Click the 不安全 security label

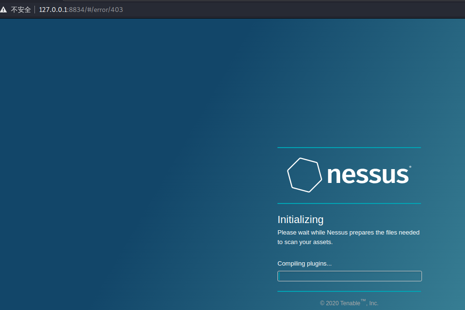pyautogui.click(x=21, y=10)
